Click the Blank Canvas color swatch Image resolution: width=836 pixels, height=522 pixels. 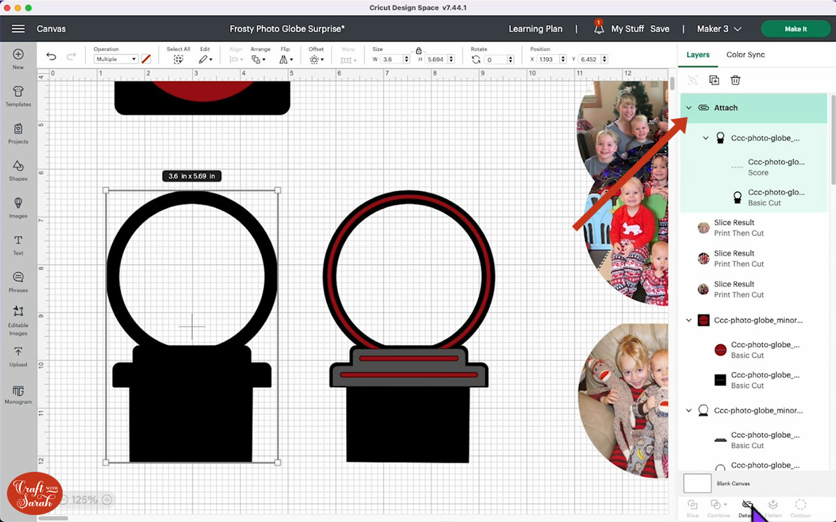pos(697,483)
